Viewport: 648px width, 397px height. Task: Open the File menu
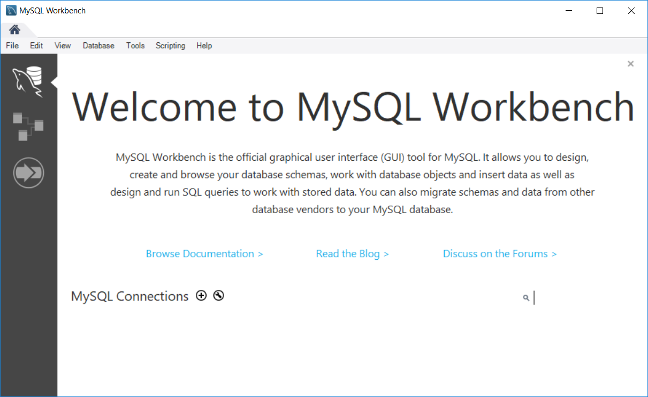[x=12, y=46]
